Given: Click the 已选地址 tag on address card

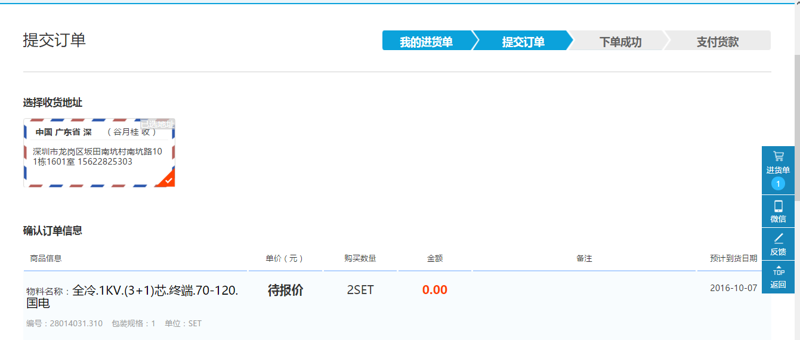Looking at the screenshot, I should click(157, 124).
